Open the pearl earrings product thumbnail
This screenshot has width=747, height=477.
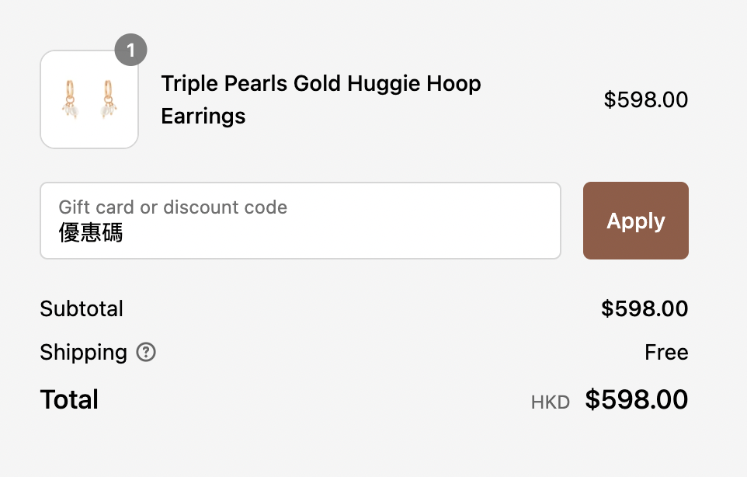(x=89, y=99)
